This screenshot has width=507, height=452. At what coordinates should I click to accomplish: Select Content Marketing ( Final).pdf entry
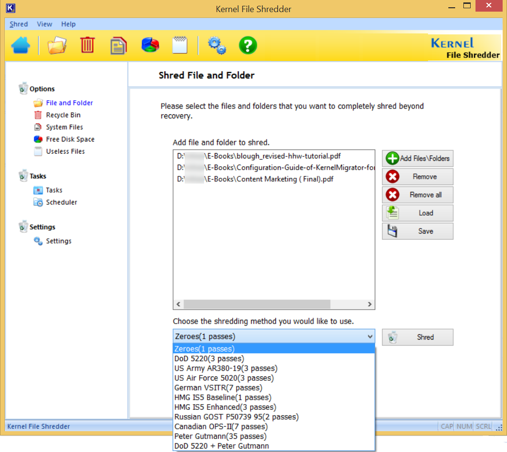point(255,179)
